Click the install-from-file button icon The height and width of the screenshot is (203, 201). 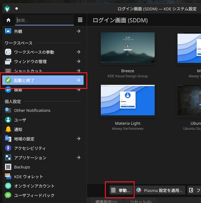coord(191,190)
